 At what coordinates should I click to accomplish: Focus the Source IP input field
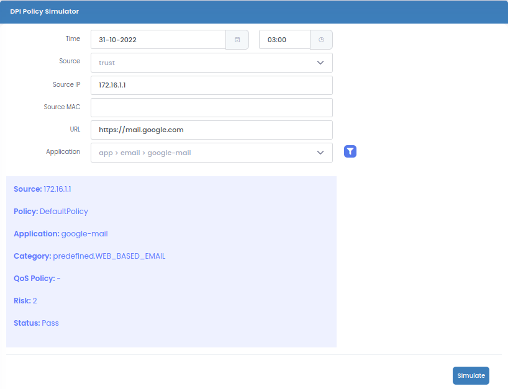click(x=211, y=85)
